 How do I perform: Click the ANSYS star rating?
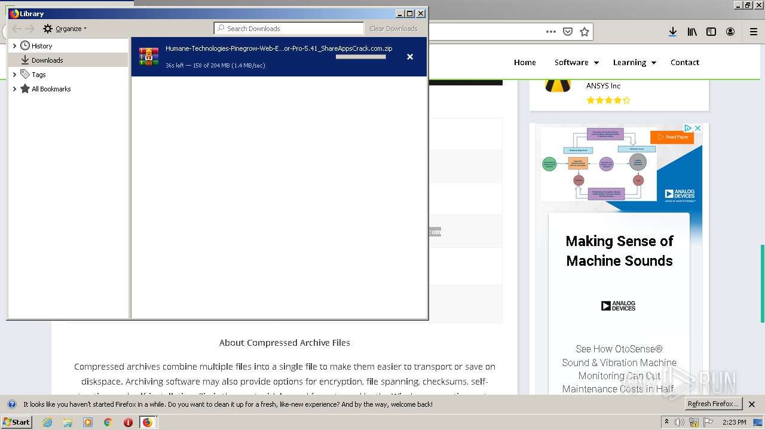(608, 100)
